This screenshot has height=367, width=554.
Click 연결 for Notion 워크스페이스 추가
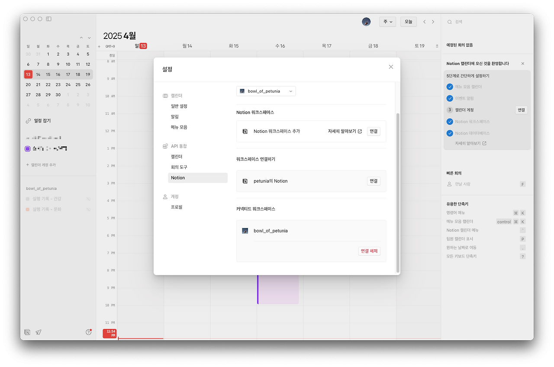click(x=374, y=131)
